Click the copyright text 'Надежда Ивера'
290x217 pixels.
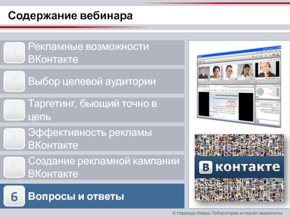tap(193, 213)
